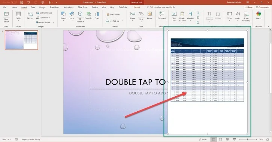Insert WordArt

[190, 16]
